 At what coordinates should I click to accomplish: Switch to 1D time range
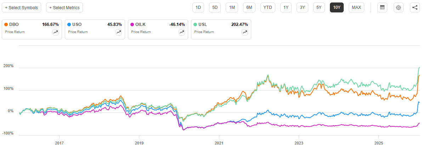coord(198,7)
